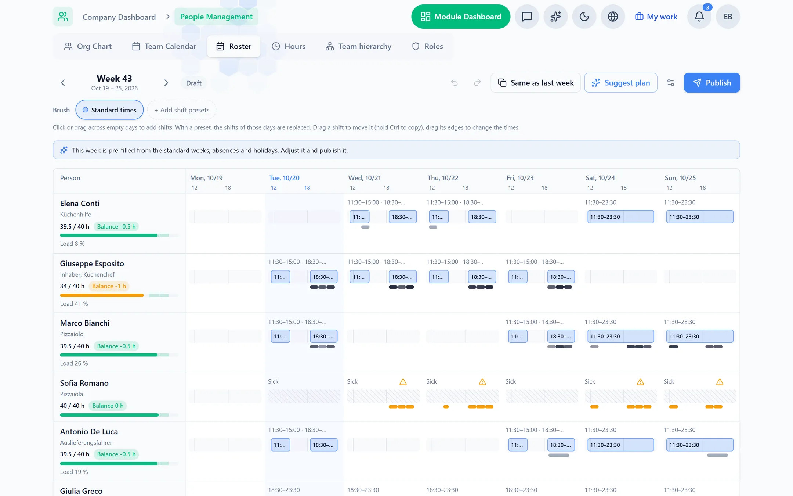The width and height of the screenshot is (793, 496).
Task: Click warning icon on Sofia Romano Saturday
Action: click(641, 382)
